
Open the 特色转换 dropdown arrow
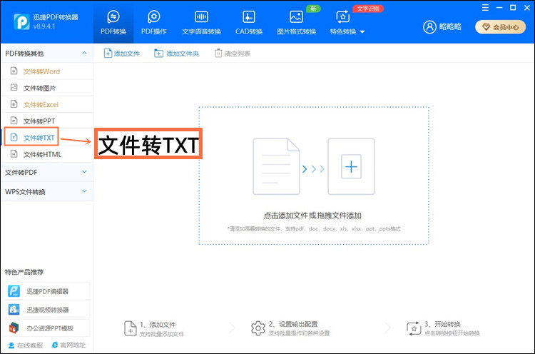point(362,31)
